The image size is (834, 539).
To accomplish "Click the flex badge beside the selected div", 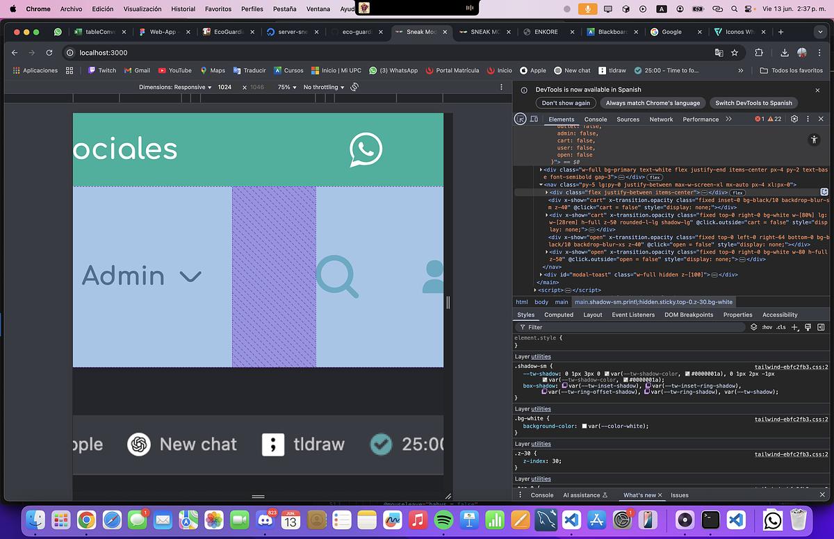I will pos(738,192).
